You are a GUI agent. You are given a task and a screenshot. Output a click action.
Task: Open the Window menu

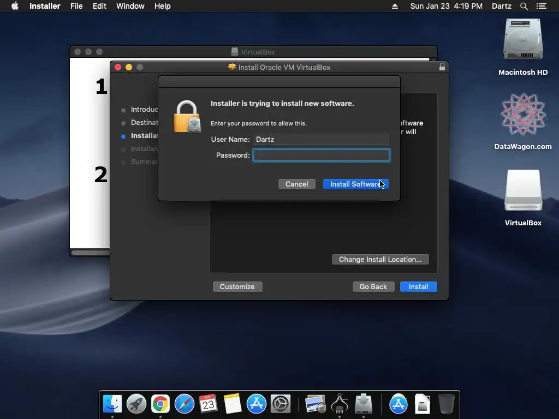(130, 6)
